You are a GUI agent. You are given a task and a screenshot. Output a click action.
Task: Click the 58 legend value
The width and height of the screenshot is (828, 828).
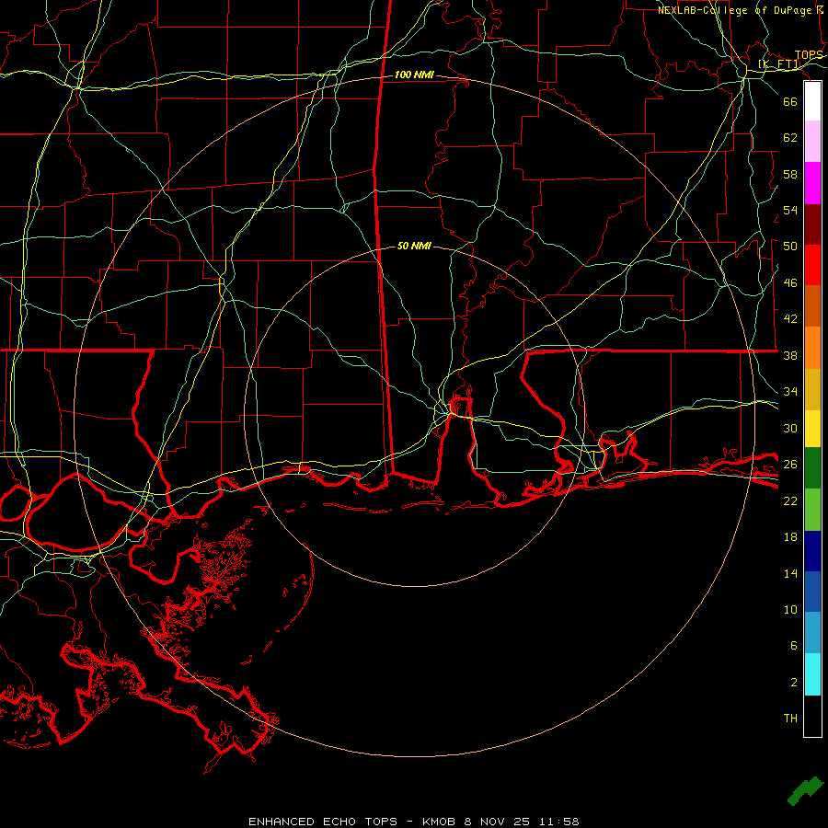point(790,174)
